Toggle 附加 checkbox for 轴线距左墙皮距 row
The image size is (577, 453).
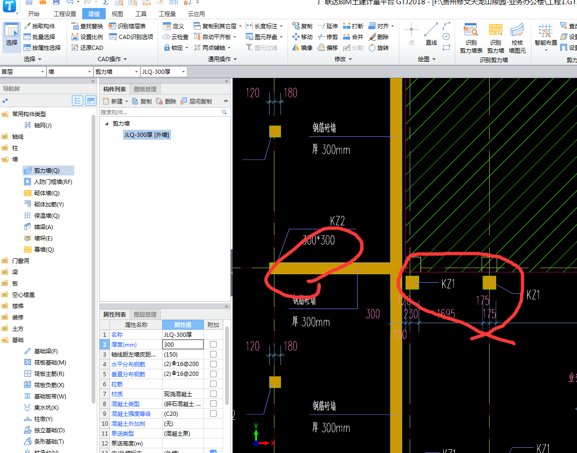[213, 354]
